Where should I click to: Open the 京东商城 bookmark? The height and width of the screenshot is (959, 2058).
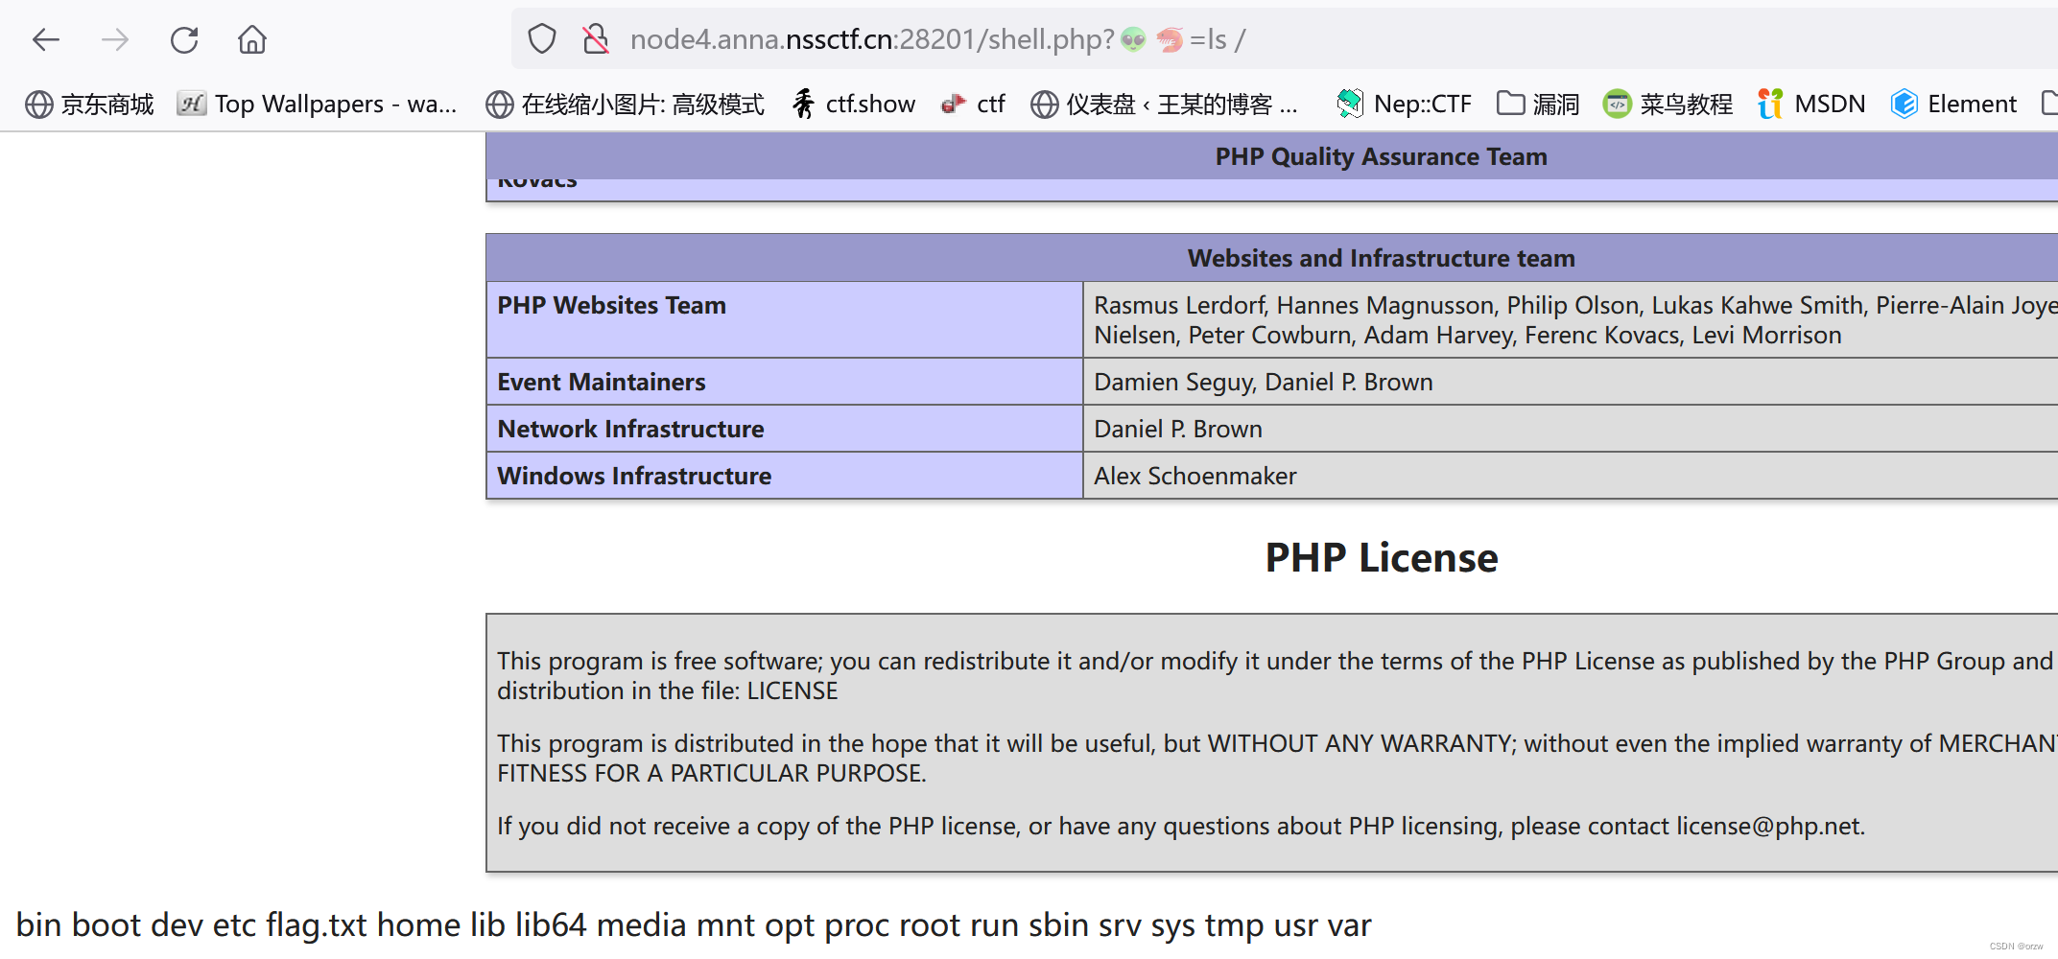(88, 104)
